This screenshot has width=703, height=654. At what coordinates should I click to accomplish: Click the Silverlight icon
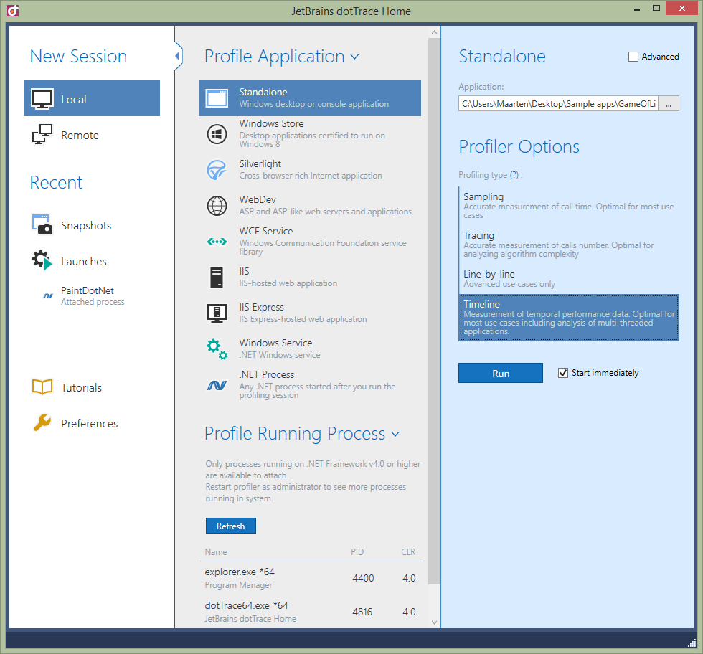[x=217, y=170]
